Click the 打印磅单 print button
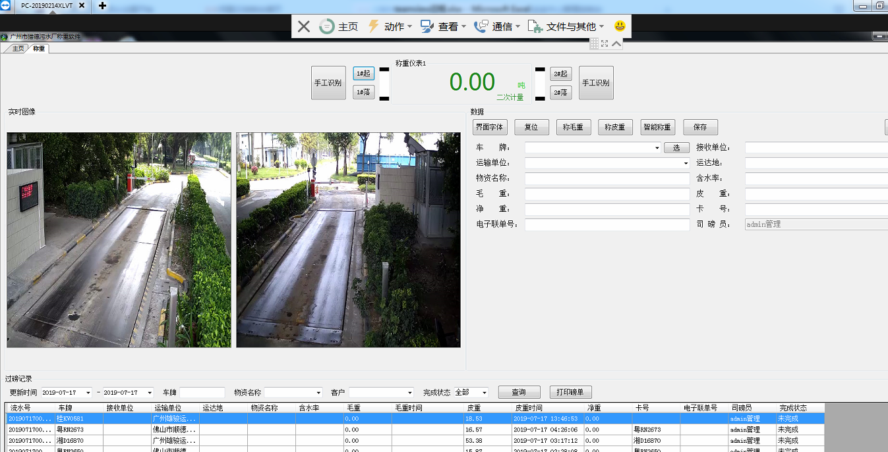Screen dimensions: 888x452 [571, 392]
